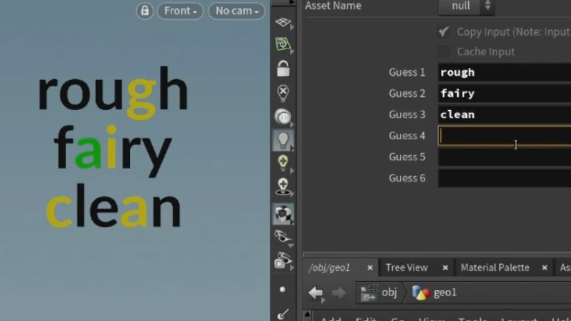This screenshot has width=571, height=321.
Task: Enable the normal lighting bulb icon
Action: (283, 140)
